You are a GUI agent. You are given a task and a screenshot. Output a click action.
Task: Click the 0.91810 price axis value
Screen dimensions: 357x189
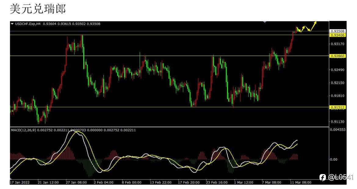coord(337,96)
